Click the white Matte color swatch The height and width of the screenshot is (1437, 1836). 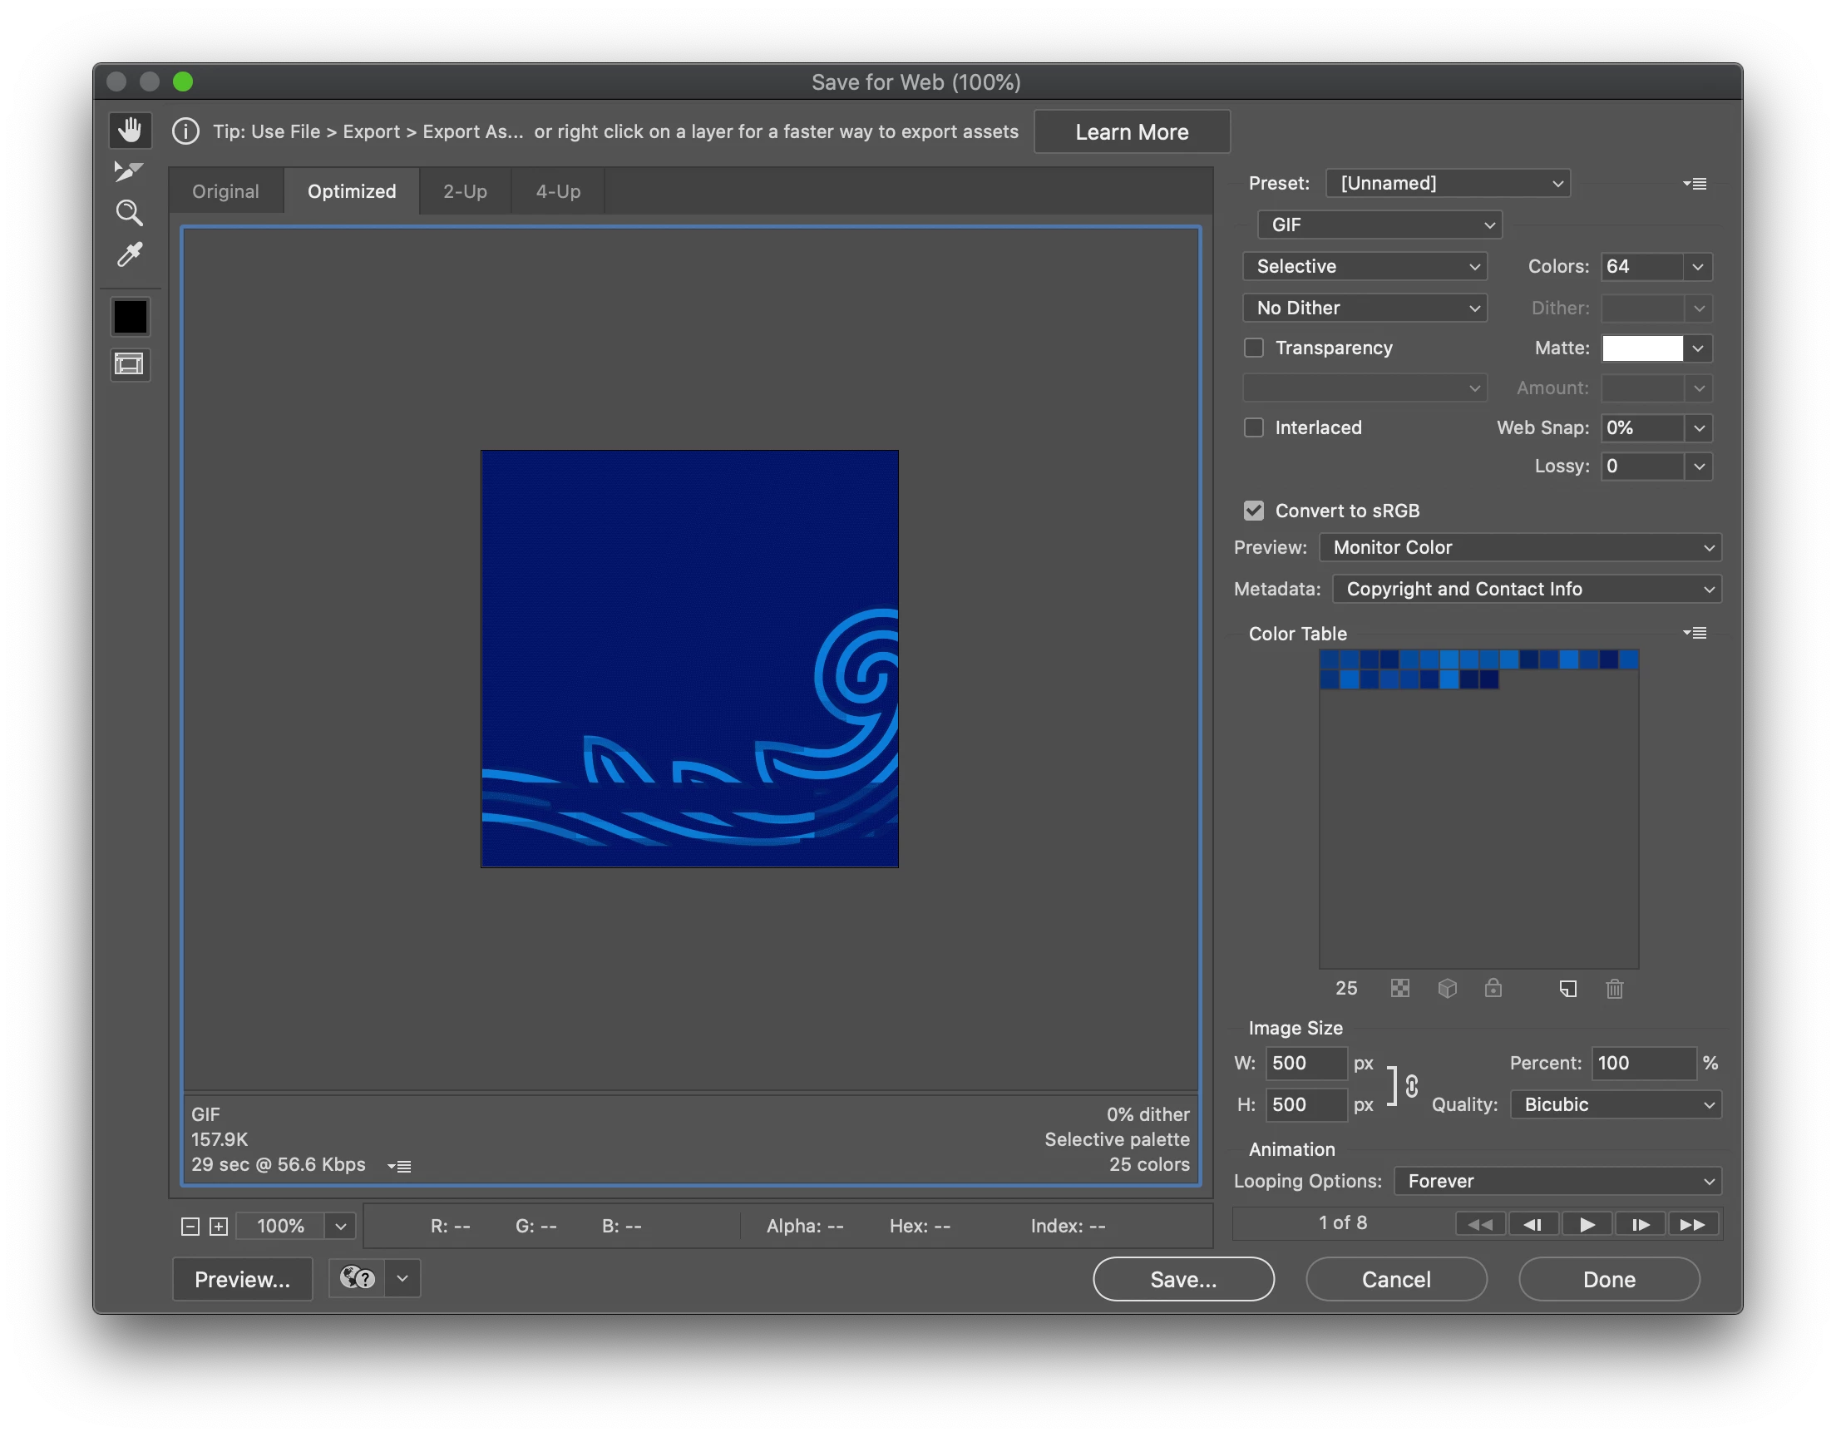pyautogui.click(x=1641, y=348)
